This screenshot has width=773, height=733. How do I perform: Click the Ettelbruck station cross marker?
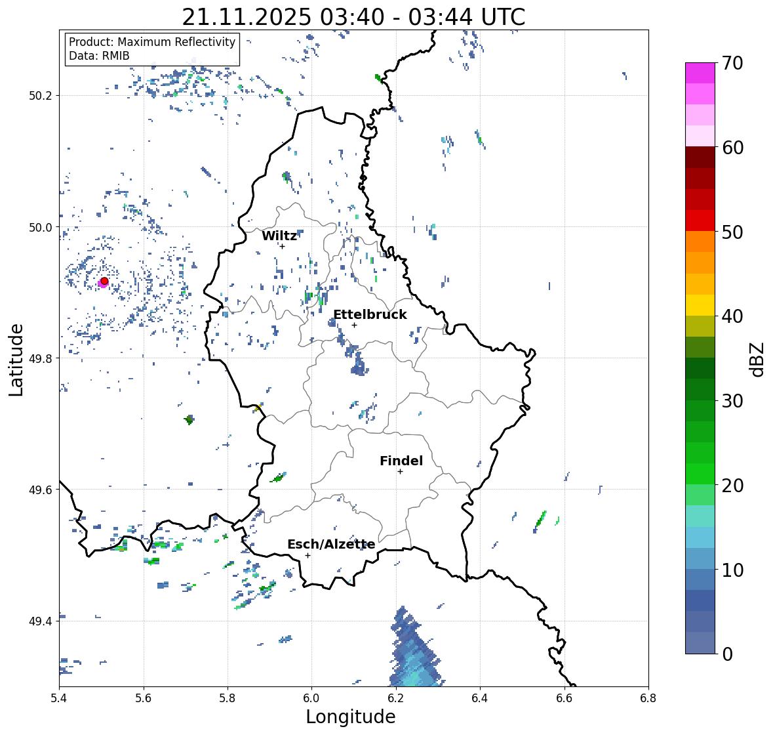pos(354,325)
